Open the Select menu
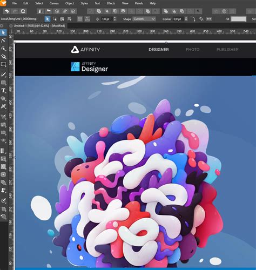This screenshot has width=256, height=270. (x=39, y=3)
